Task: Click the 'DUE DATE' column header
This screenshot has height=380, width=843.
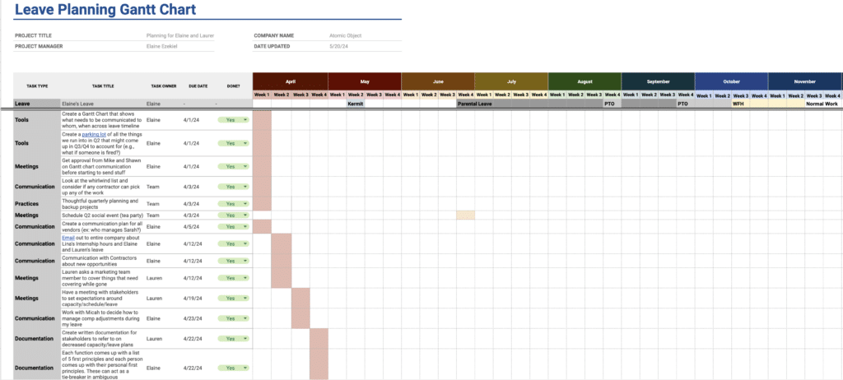Action: (198, 86)
